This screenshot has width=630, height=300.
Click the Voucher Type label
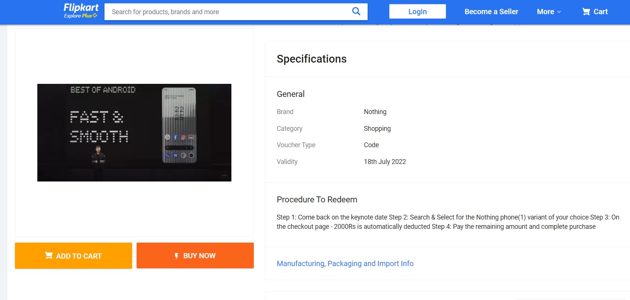(x=296, y=145)
